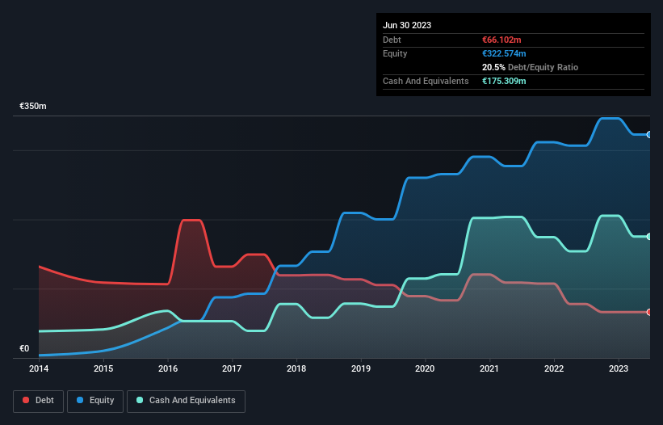Screen dimensions: 663x425
Task: Click the 2021 x-axis label
Action: click(x=489, y=368)
